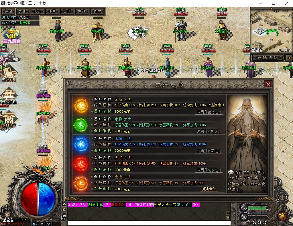
Task: Click the plus button beside 大陆直达
Action: pos(289,58)
